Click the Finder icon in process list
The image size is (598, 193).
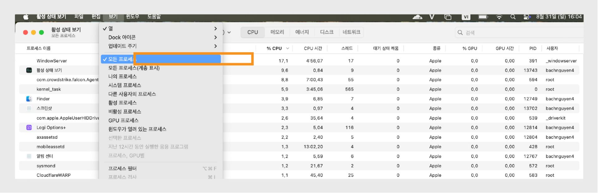(x=29, y=99)
